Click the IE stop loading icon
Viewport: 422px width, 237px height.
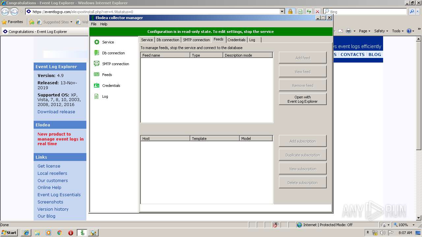coord(317,12)
